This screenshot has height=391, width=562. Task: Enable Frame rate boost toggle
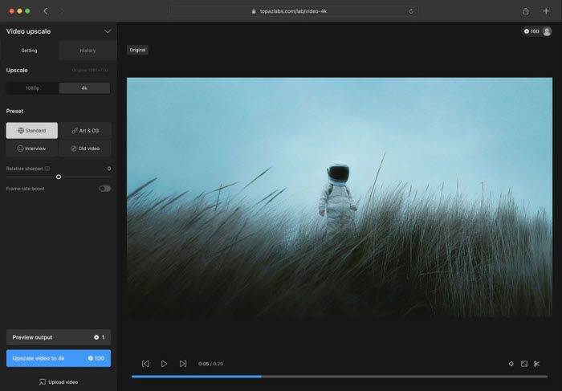tap(104, 189)
